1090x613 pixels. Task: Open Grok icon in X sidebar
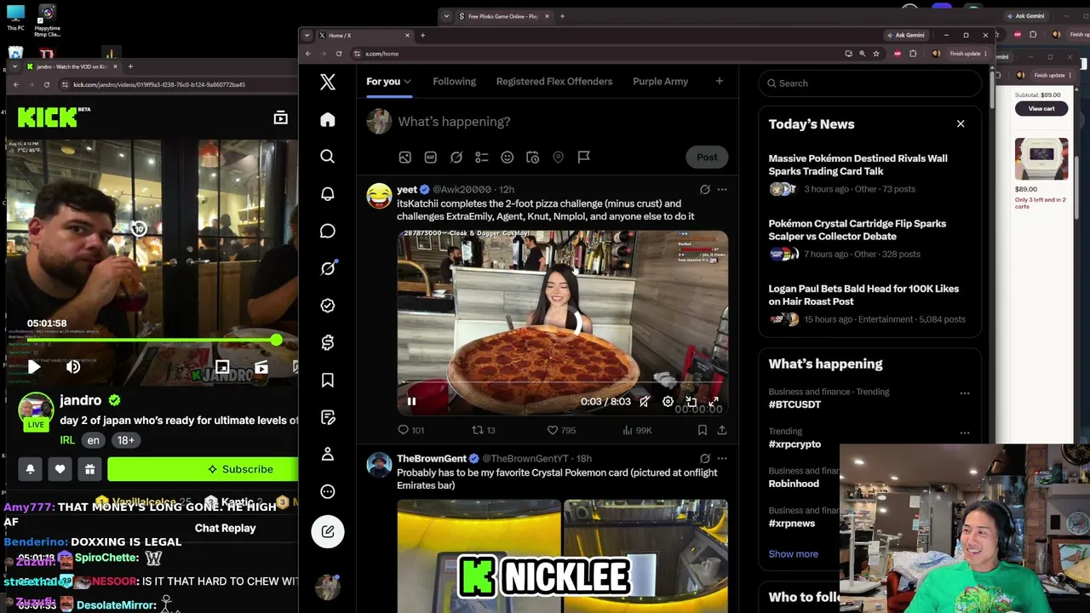pos(328,268)
